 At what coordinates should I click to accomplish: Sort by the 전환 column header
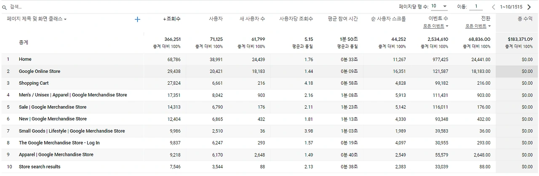[x=486, y=19]
